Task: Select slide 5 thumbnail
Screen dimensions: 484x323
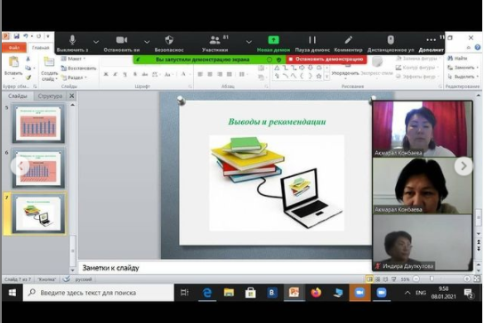Action: 38,124
